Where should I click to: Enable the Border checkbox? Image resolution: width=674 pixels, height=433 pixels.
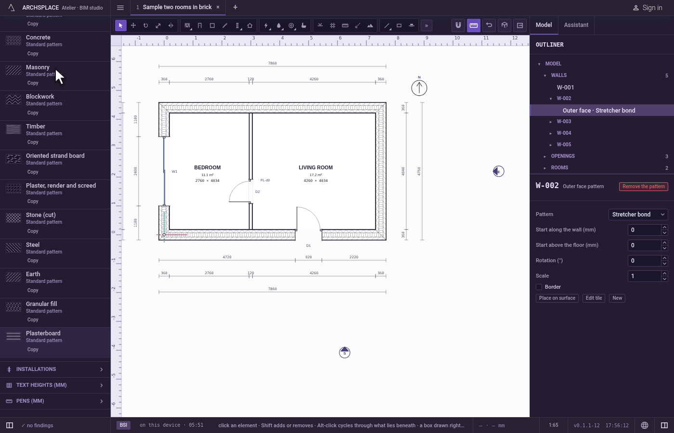pos(539,287)
